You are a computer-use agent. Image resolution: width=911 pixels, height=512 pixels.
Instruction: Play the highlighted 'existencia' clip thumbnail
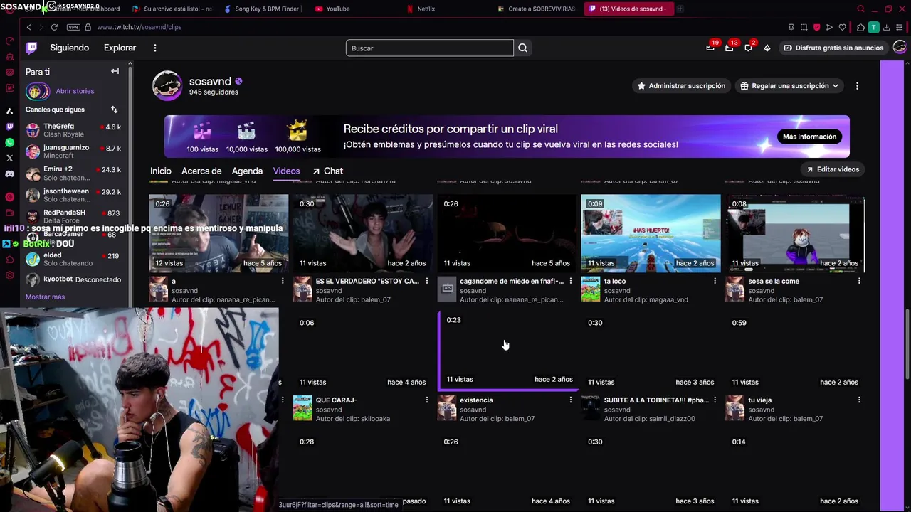[x=507, y=352]
